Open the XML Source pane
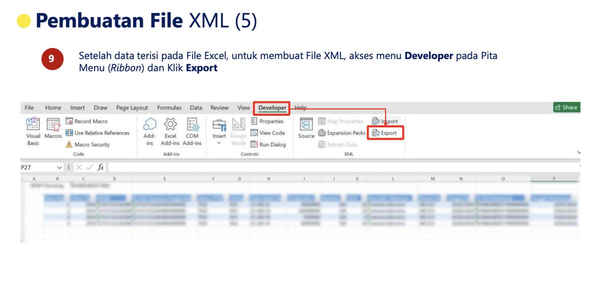This screenshot has height=282, width=597. pyautogui.click(x=306, y=128)
